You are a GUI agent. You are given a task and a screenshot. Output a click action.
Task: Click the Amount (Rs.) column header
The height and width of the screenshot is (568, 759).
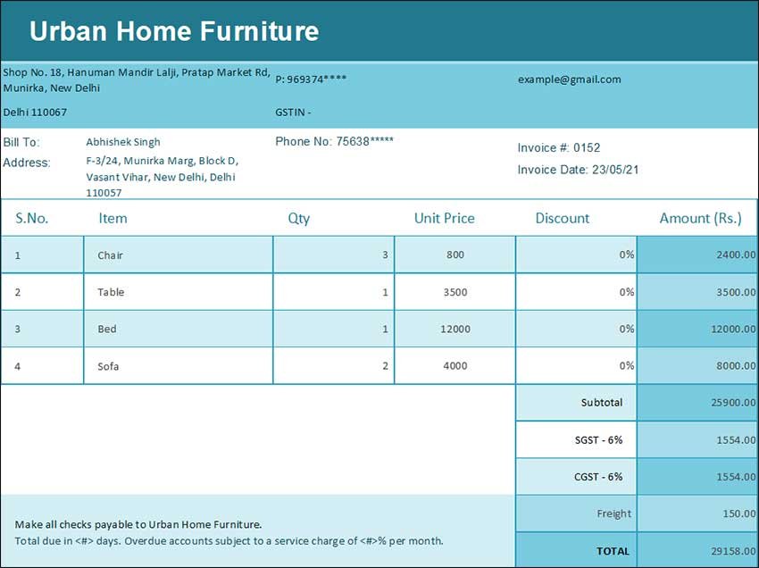[x=700, y=218]
